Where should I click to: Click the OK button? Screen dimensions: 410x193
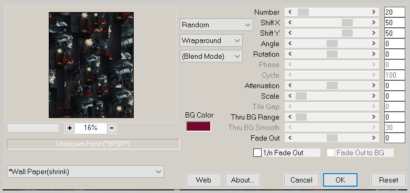pyautogui.click(x=340, y=180)
